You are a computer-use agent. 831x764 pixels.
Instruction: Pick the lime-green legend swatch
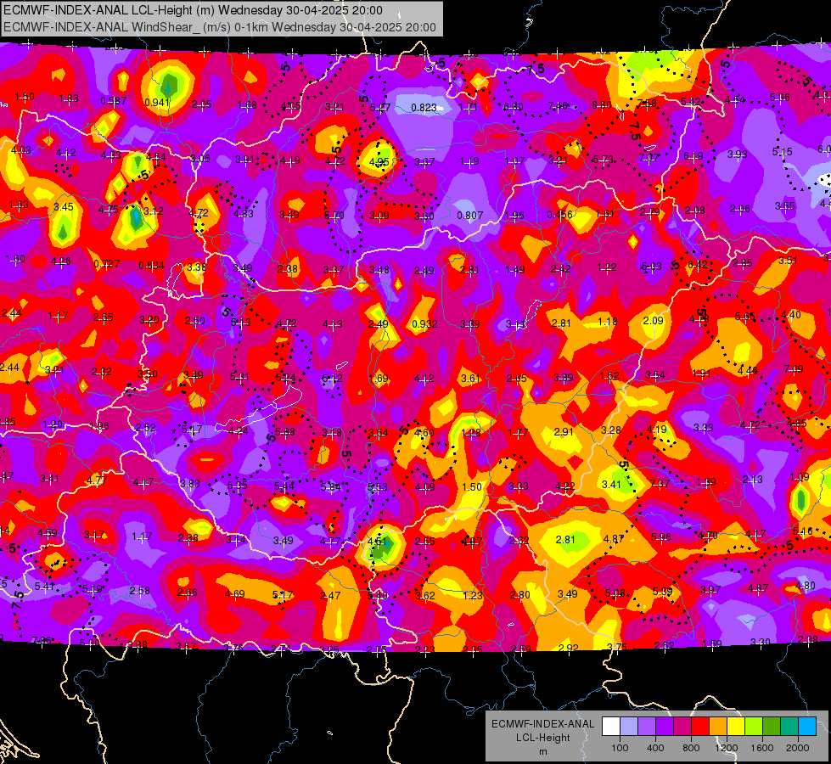[754, 727]
